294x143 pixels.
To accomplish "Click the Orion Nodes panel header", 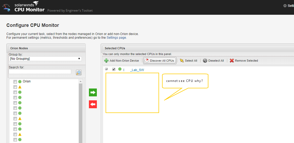I will 47,48.
